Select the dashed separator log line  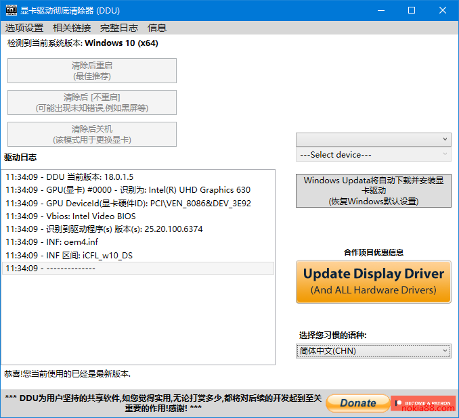[138, 269]
